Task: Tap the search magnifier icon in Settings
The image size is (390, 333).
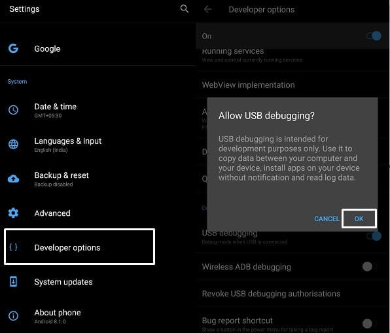Action: [x=185, y=9]
